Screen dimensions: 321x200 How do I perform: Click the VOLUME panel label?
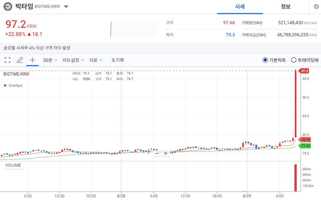pos(13,165)
